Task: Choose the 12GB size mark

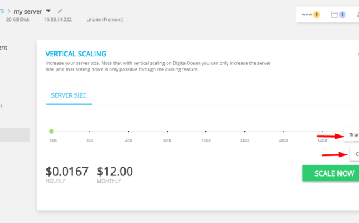Action: (206, 131)
